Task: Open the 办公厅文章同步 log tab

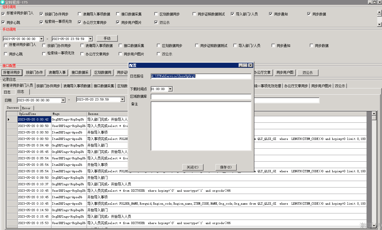Action: pos(296,86)
